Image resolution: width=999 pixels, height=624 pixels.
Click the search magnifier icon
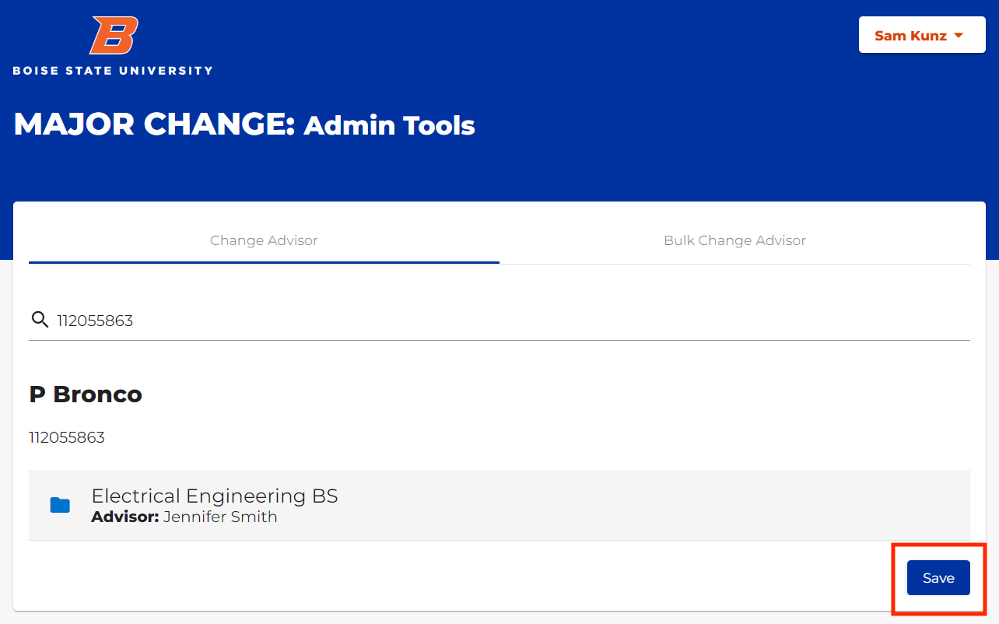(40, 320)
